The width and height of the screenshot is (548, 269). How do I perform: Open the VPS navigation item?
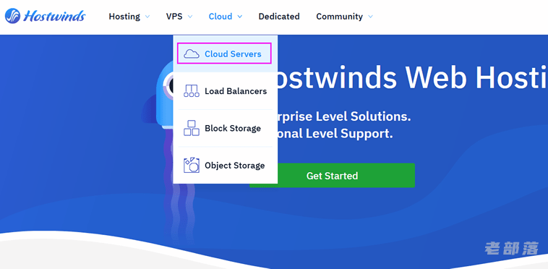pos(174,17)
